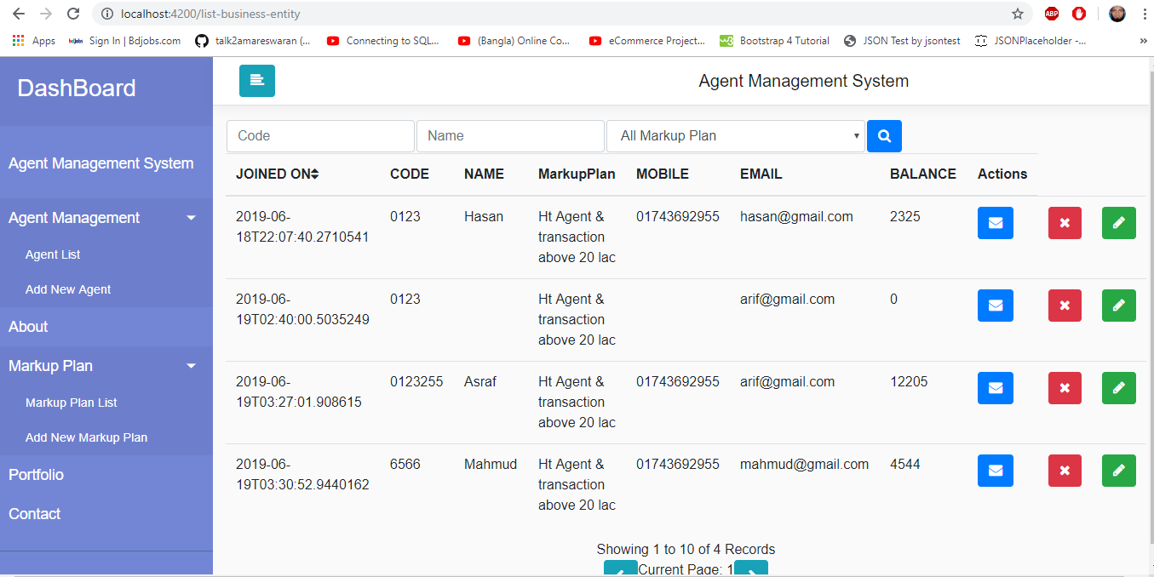The height and width of the screenshot is (577, 1154).
Task: Open Markup Plan List in sidebar
Action: click(72, 403)
